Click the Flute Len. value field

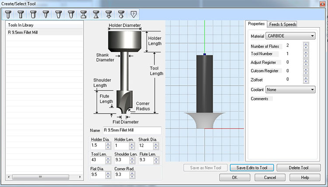146,160
